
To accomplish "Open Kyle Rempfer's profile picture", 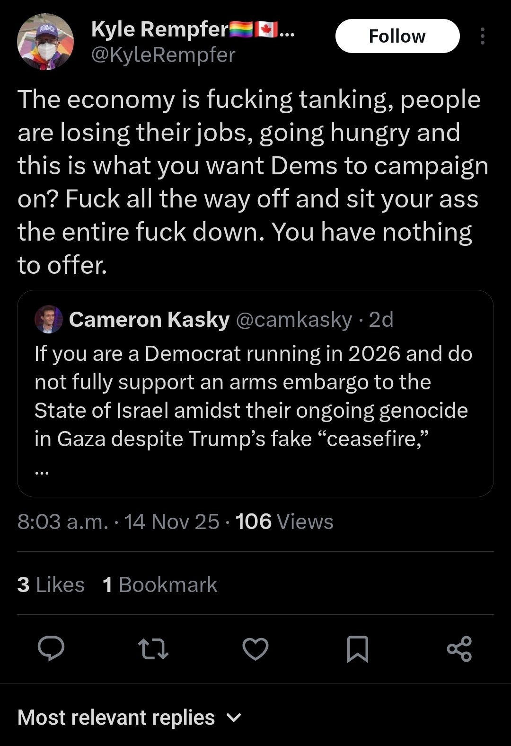I will point(45,42).
